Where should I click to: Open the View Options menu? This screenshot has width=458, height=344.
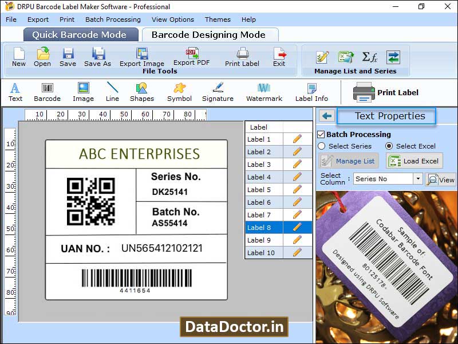point(172,19)
